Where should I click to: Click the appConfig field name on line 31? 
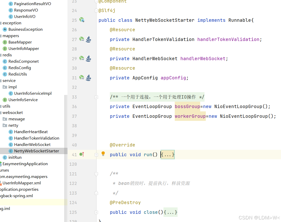click(x=173, y=78)
